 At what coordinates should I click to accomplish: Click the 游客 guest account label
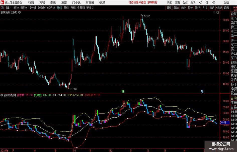pos(227,2)
